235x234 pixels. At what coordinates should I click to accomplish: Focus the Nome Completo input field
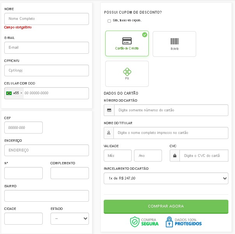pyautogui.click(x=47, y=19)
